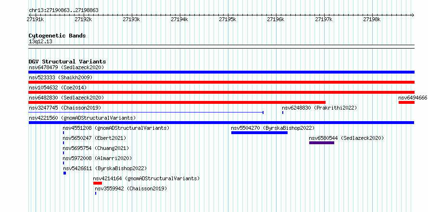Image resolution: width=428 pixels, height=212 pixels.
Task: Click the 27197k ruler tick label
Action: [x=324, y=19]
